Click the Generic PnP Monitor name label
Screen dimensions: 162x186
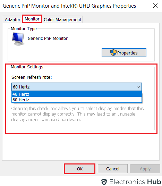click(x=48, y=39)
